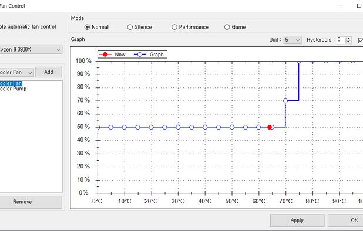Viewport: 363px width, 231px height.
Task: Click the red Now marker in the legend
Action: coord(105,55)
